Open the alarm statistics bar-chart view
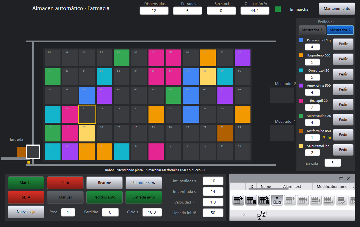 pyautogui.click(x=277, y=200)
